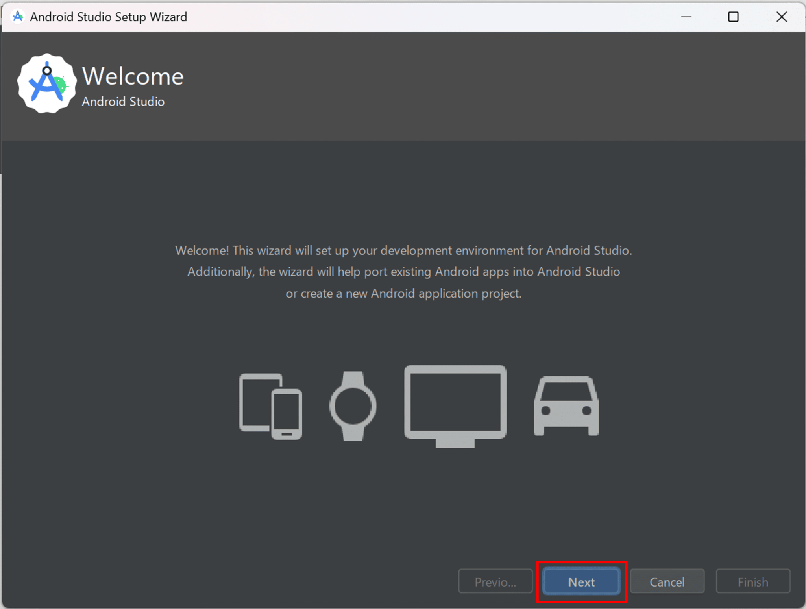
Task: Click the Android Studio icon in title bar
Action: [x=17, y=17]
